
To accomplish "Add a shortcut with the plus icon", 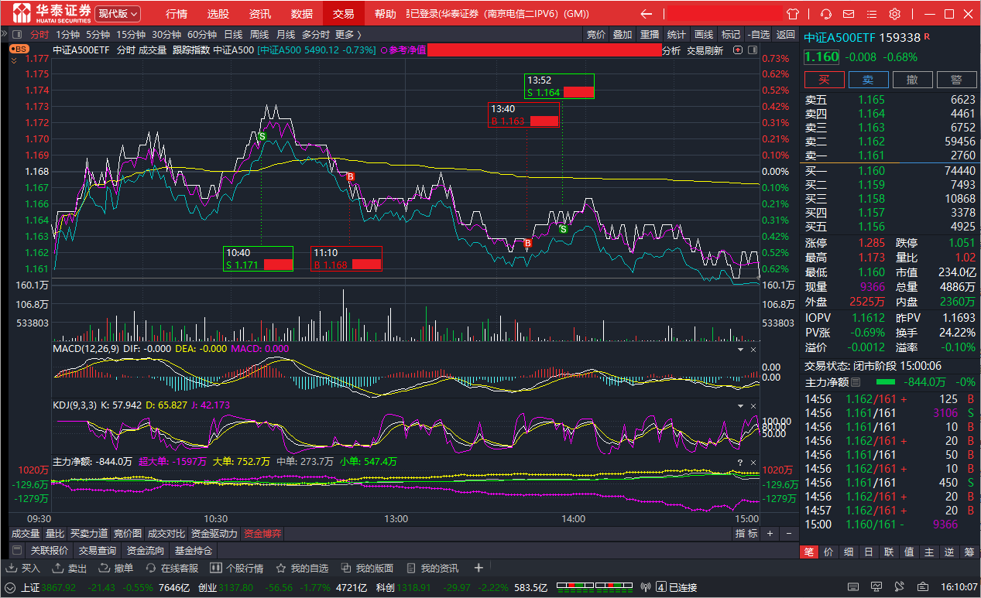I will (478, 569).
